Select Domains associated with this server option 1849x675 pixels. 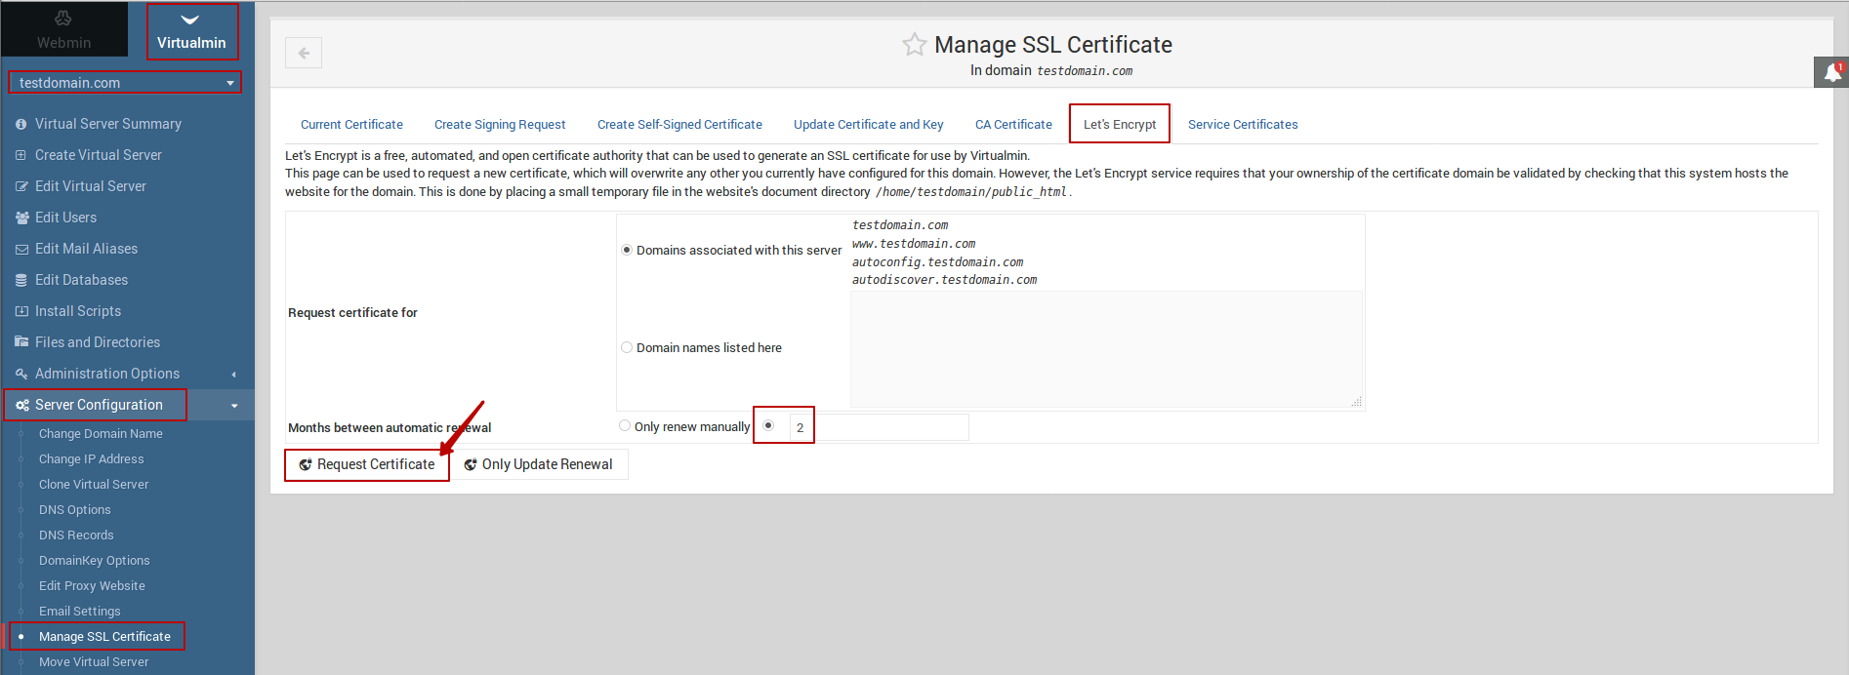click(627, 250)
